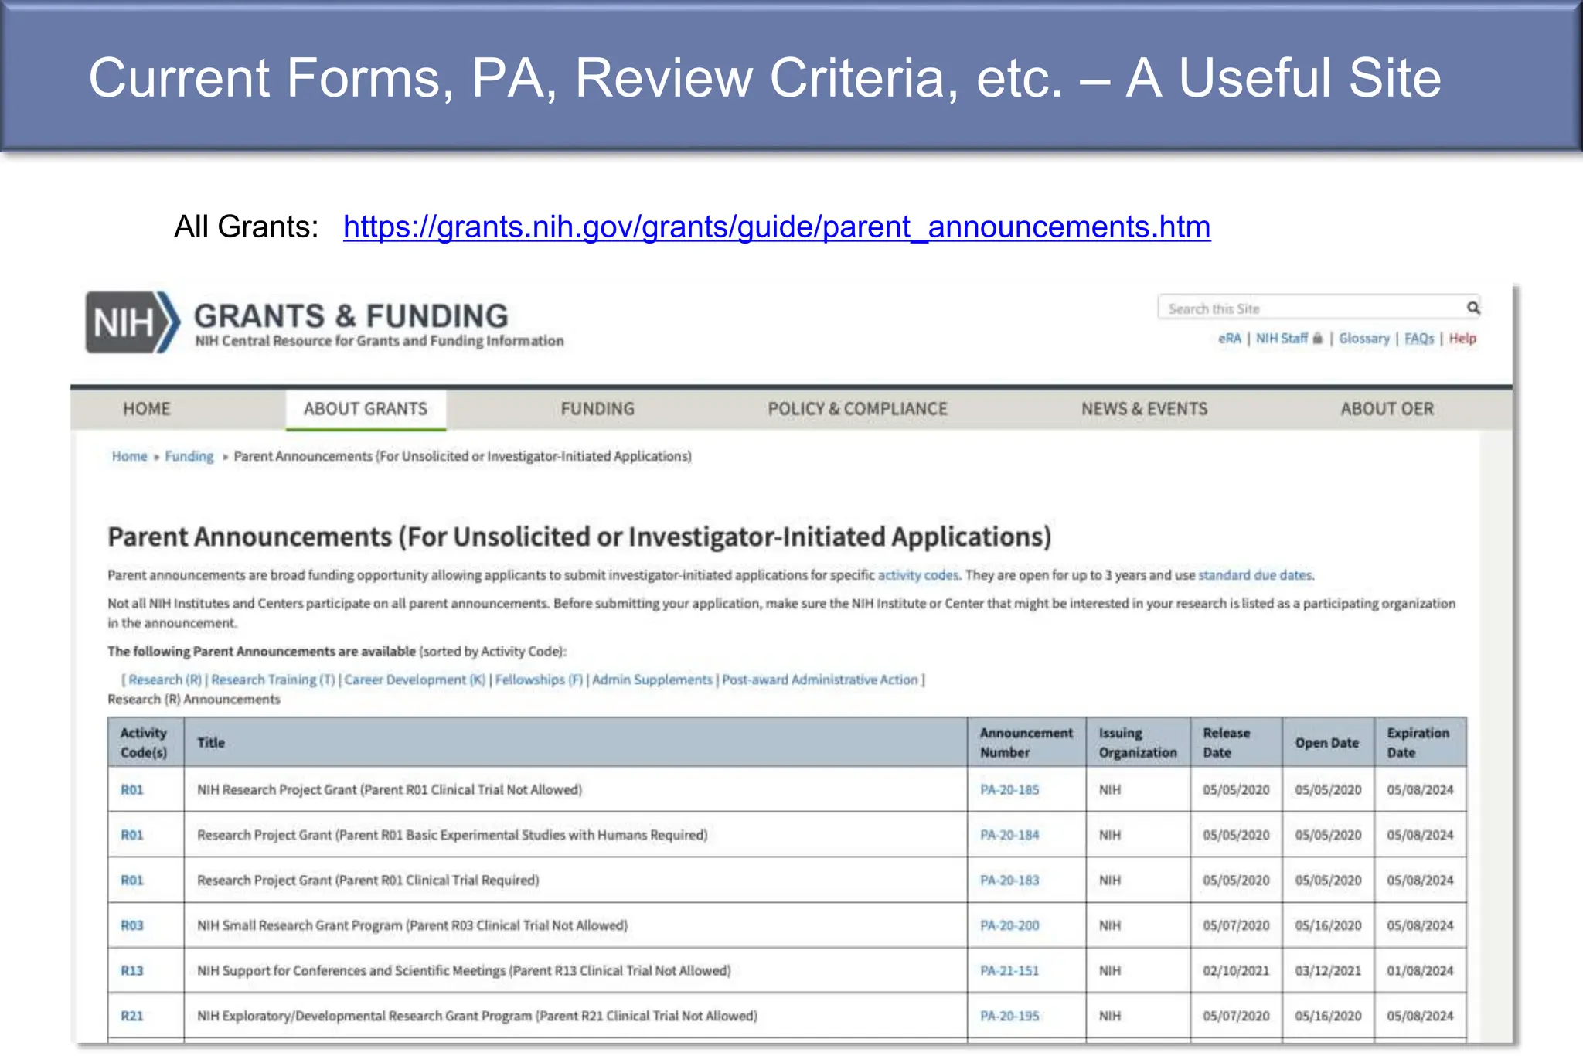Jump to Fellowships (F) link
Screen dimensions: 1583x1056
[539, 680]
